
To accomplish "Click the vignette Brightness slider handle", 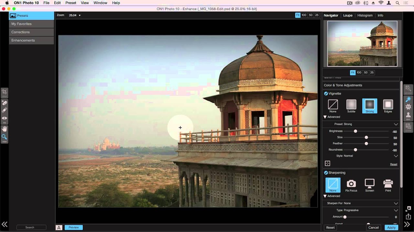I will click(x=355, y=131).
